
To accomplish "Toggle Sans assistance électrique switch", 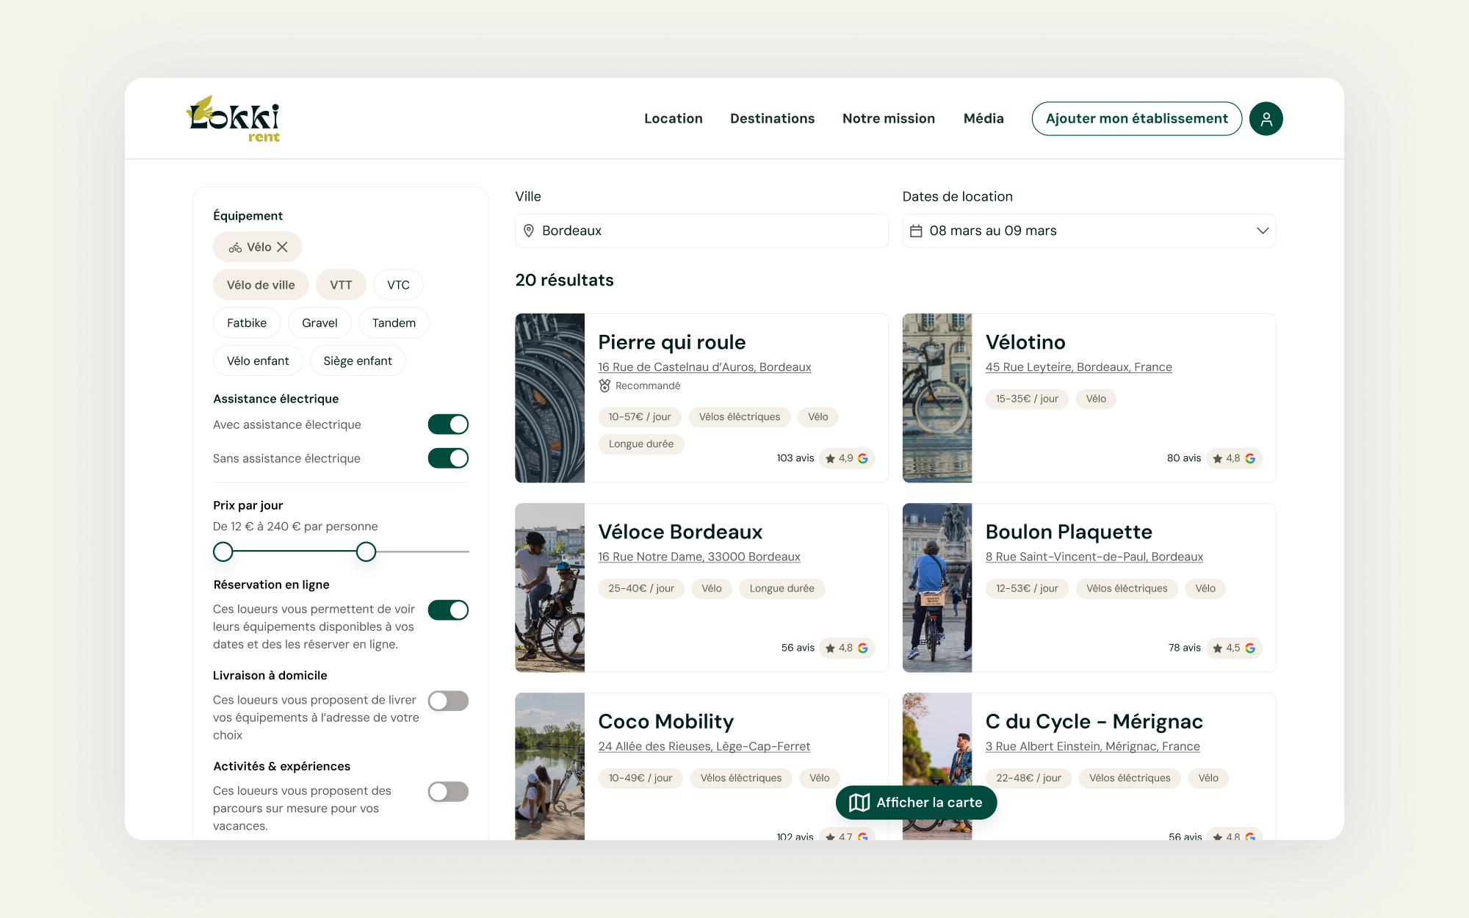I will pyautogui.click(x=448, y=458).
